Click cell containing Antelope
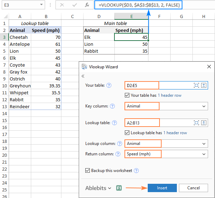 click(20, 44)
